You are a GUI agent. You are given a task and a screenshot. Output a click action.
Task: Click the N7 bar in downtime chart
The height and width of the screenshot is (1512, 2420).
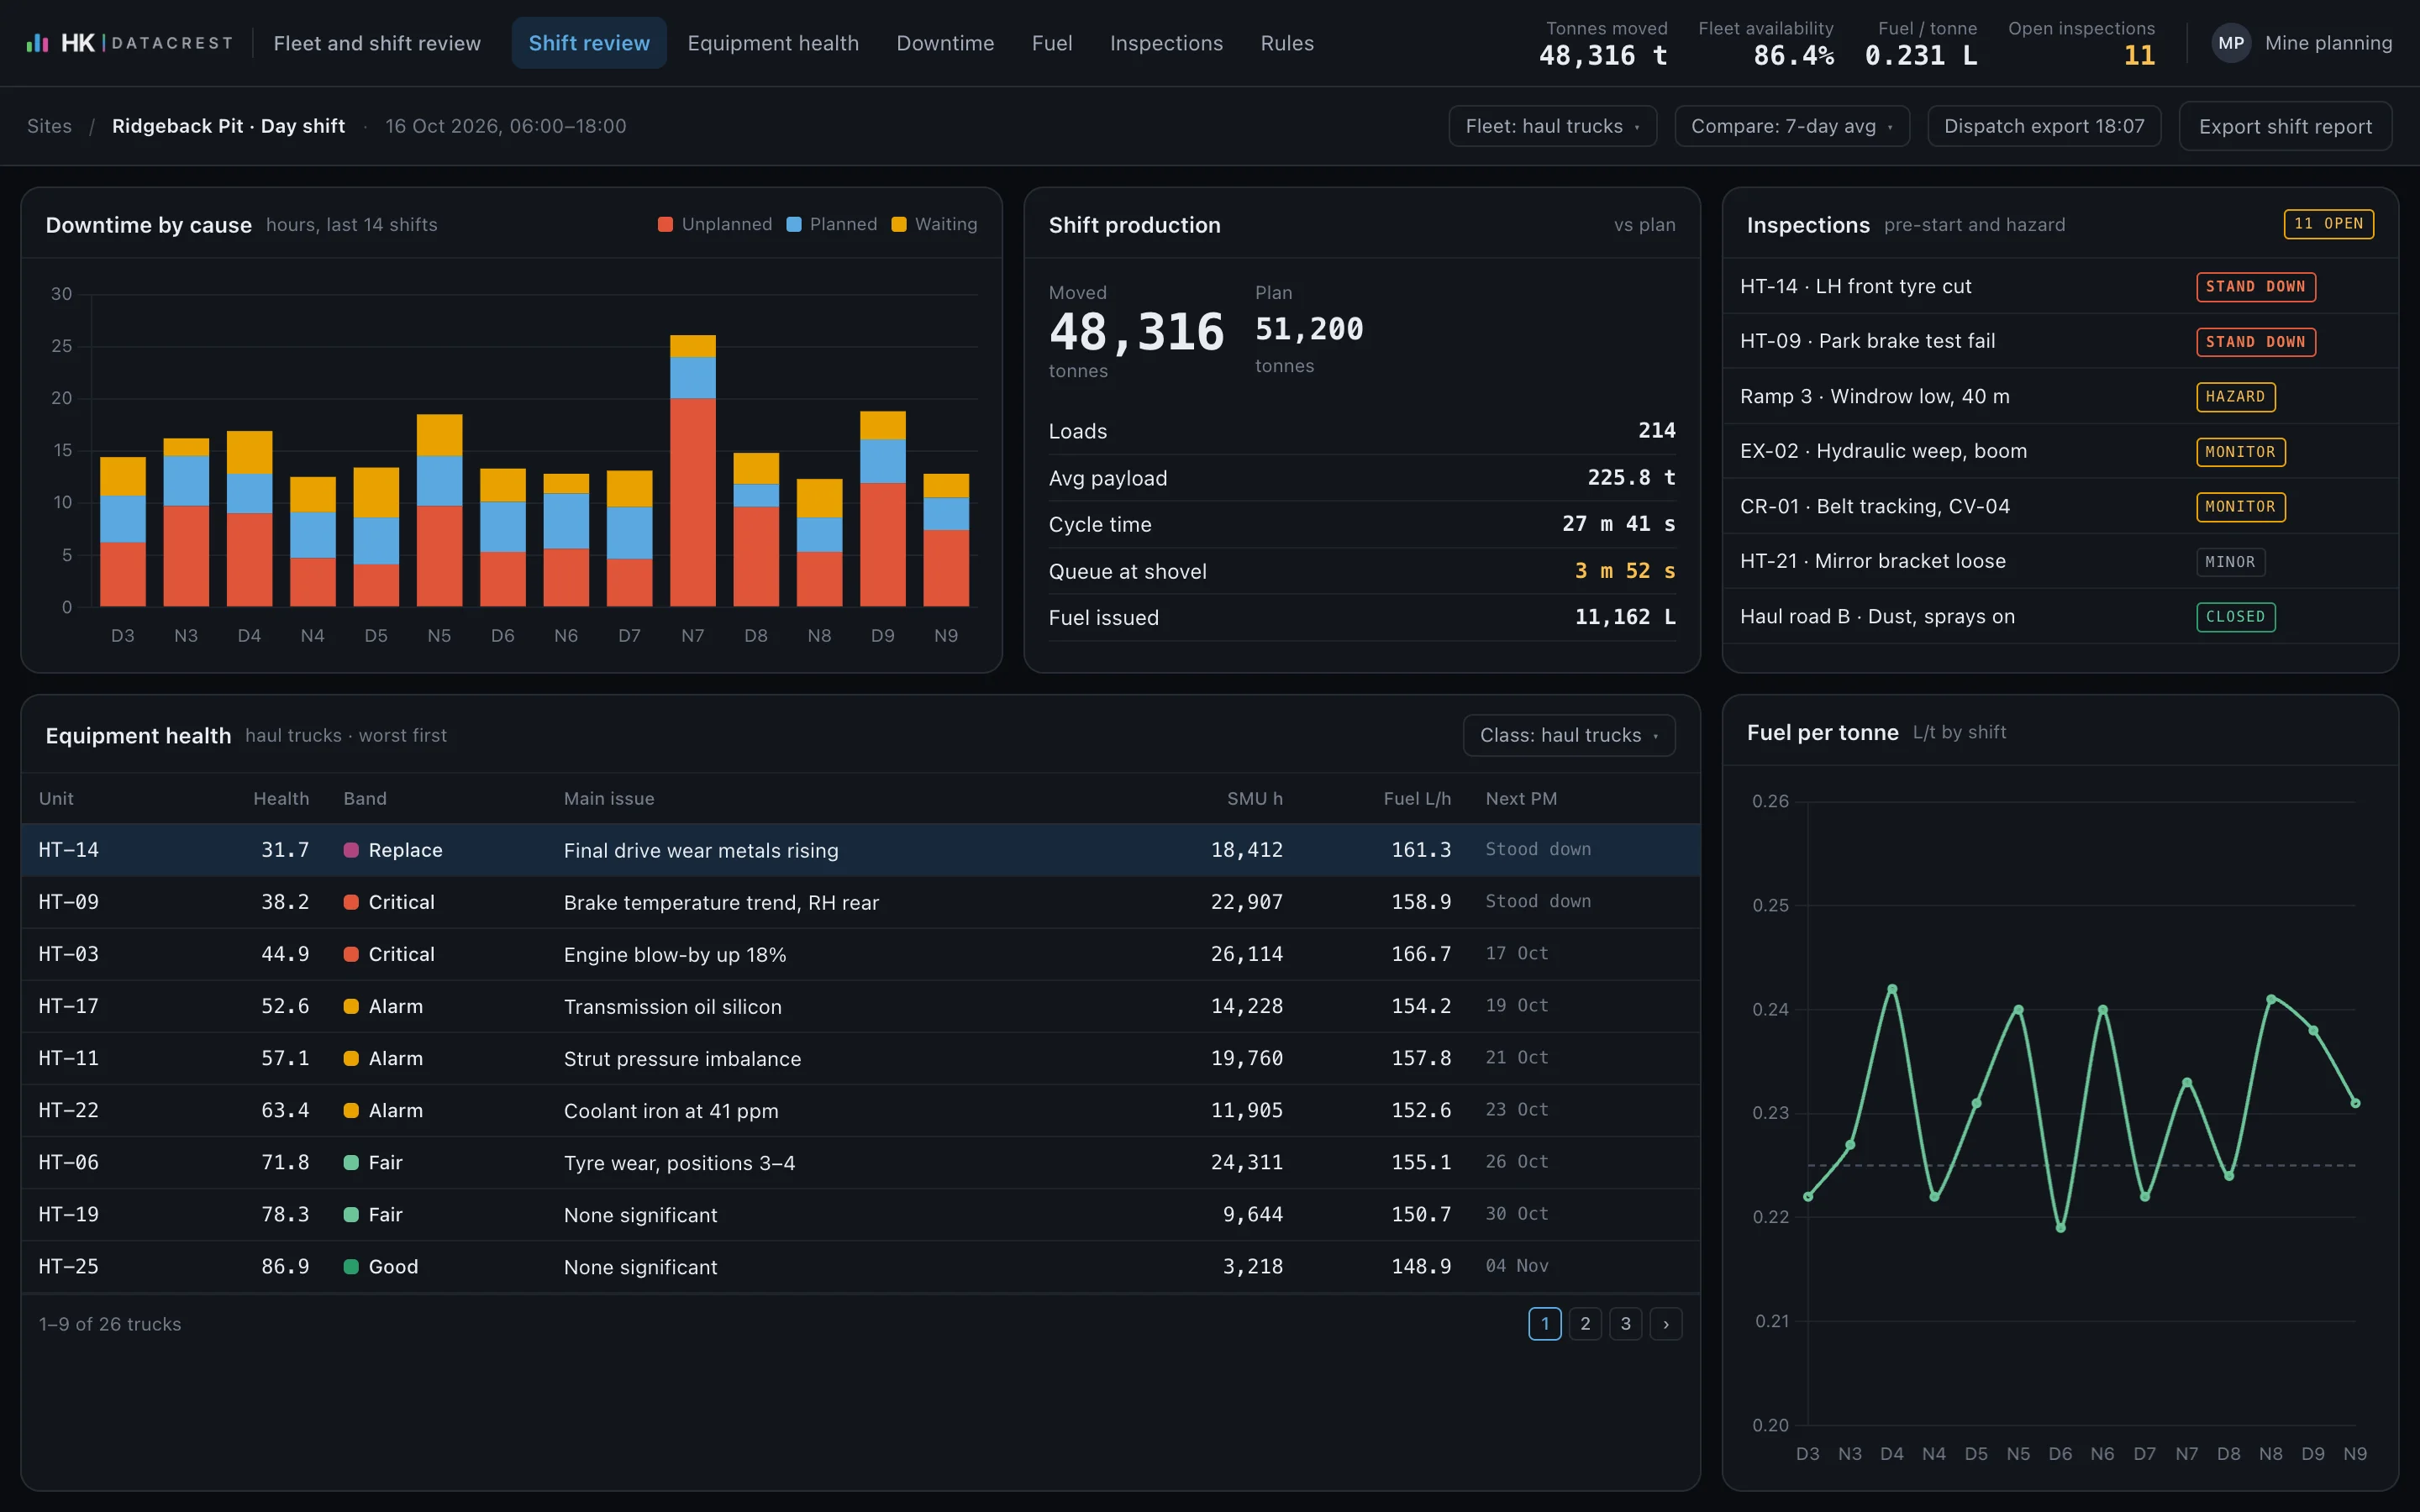point(693,471)
